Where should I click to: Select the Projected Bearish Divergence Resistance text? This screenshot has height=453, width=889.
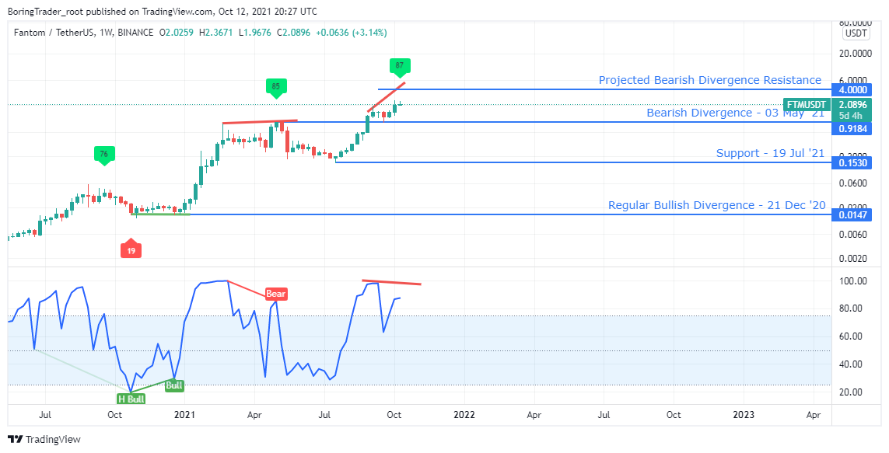tap(709, 80)
